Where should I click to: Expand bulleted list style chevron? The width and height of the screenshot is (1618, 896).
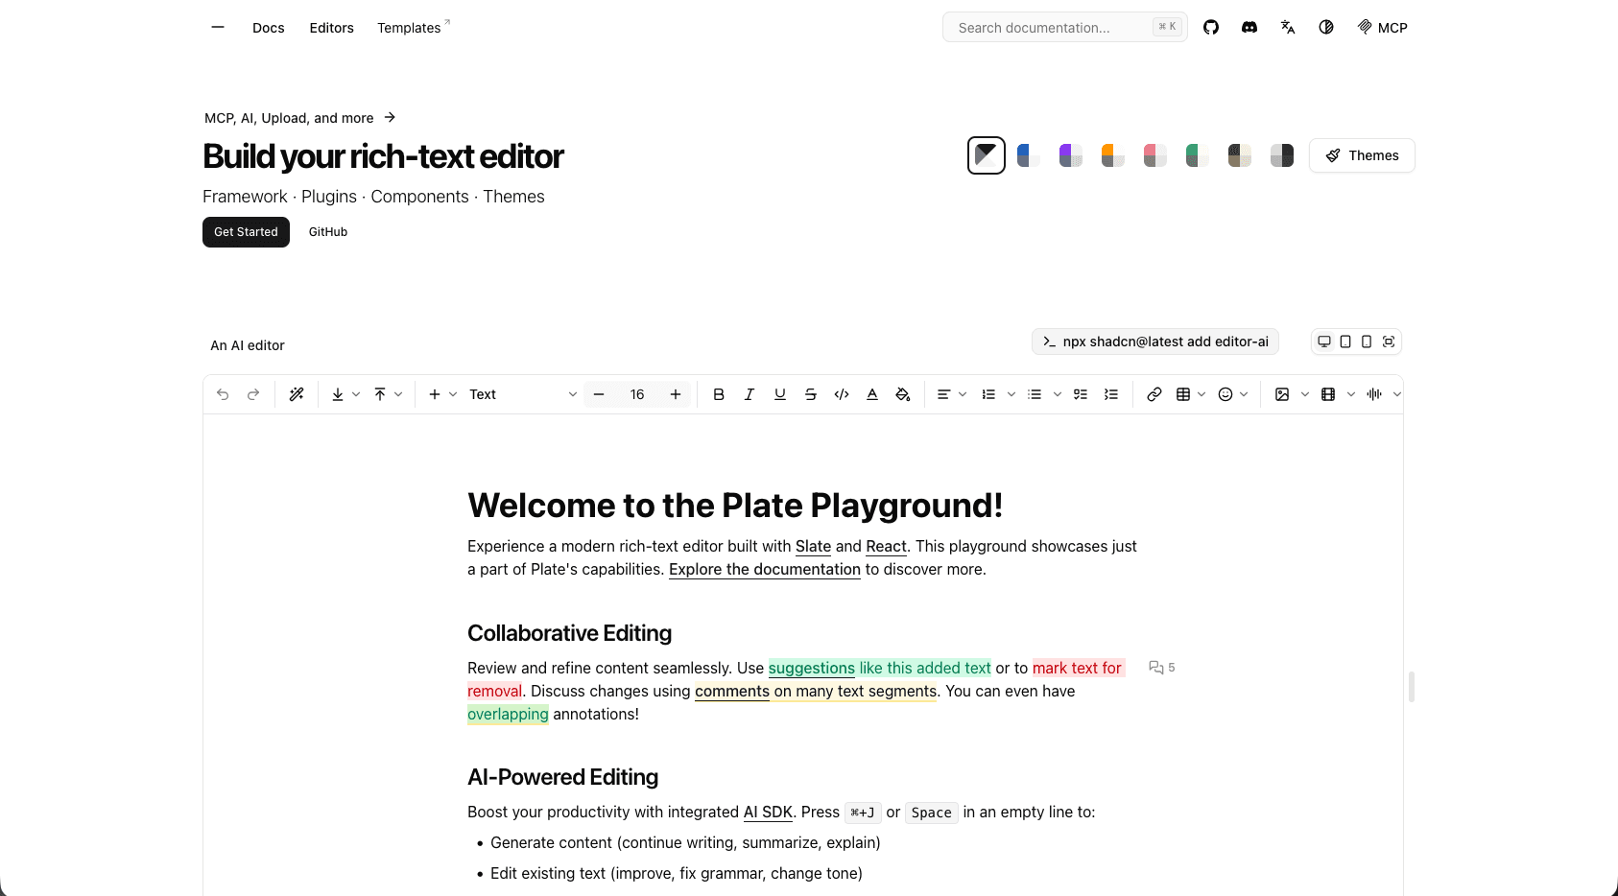[1058, 394]
